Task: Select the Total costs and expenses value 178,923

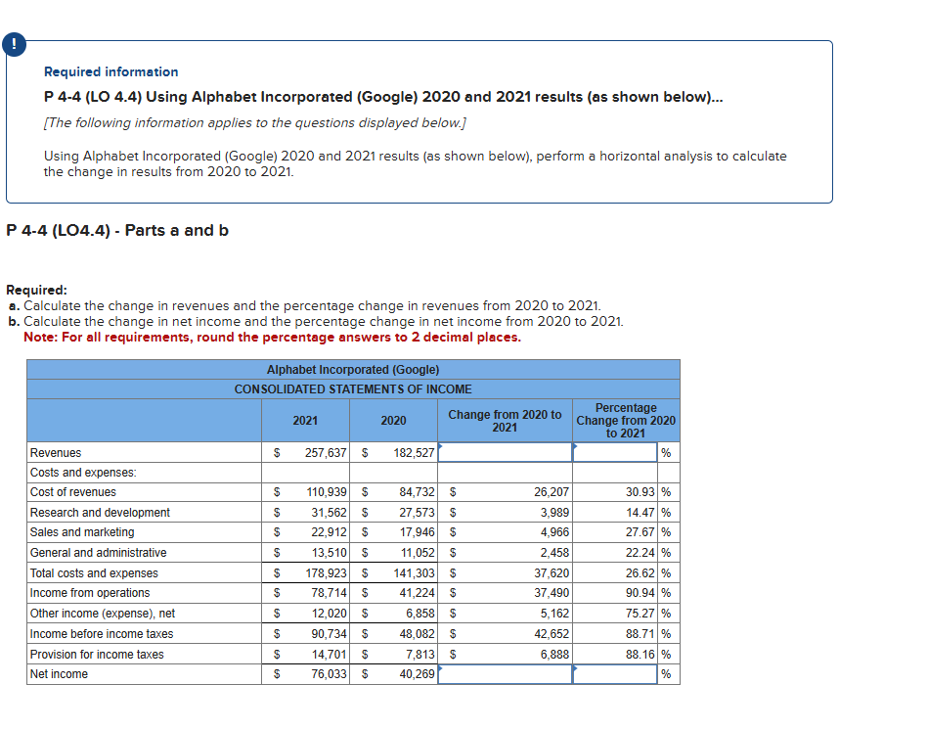Action: click(329, 572)
